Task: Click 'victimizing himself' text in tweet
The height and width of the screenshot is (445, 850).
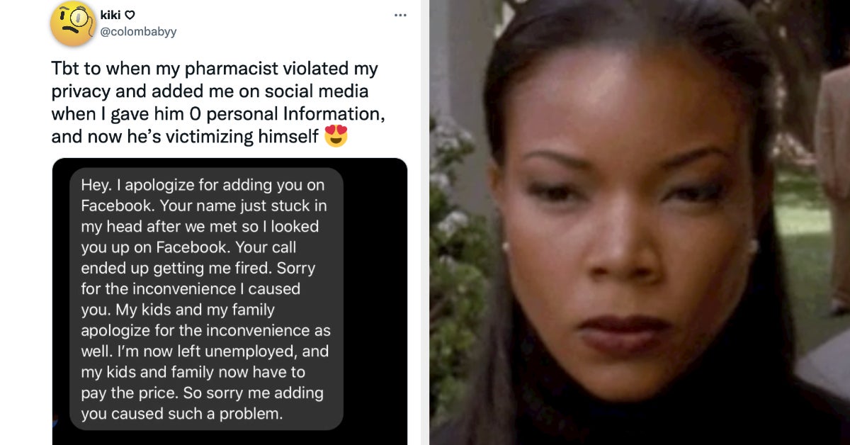Action: 249,137
